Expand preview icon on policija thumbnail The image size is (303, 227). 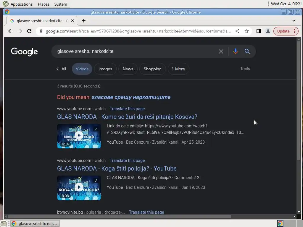coord(96,181)
